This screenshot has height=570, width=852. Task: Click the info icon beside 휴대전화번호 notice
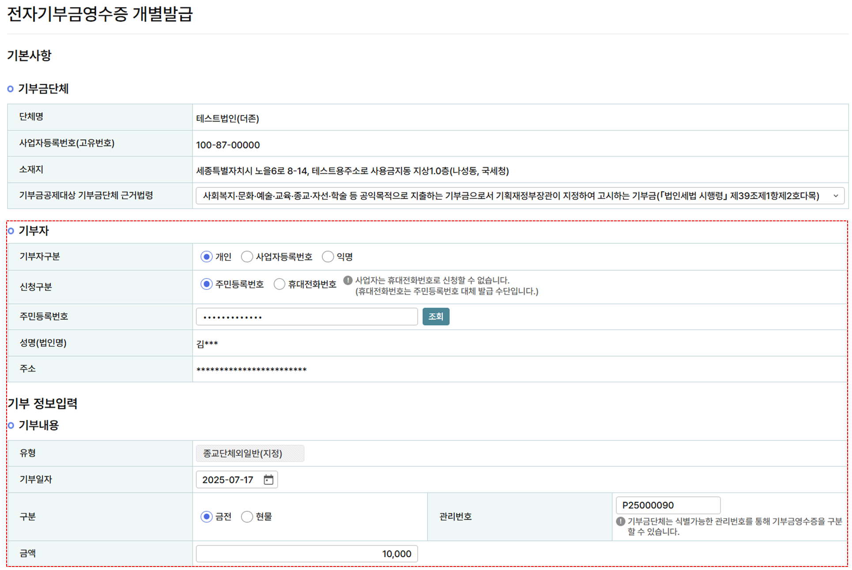(348, 280)
